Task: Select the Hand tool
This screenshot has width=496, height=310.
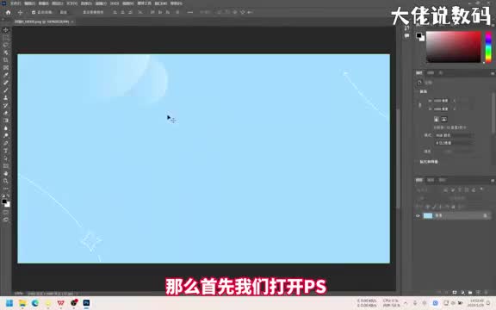Action: click(x=6, y=174)
